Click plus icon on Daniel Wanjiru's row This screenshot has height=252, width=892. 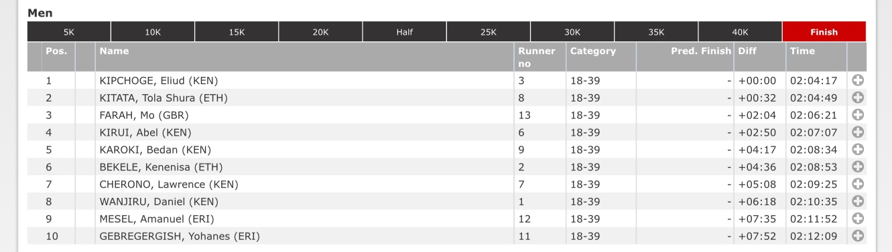[857, 201]
